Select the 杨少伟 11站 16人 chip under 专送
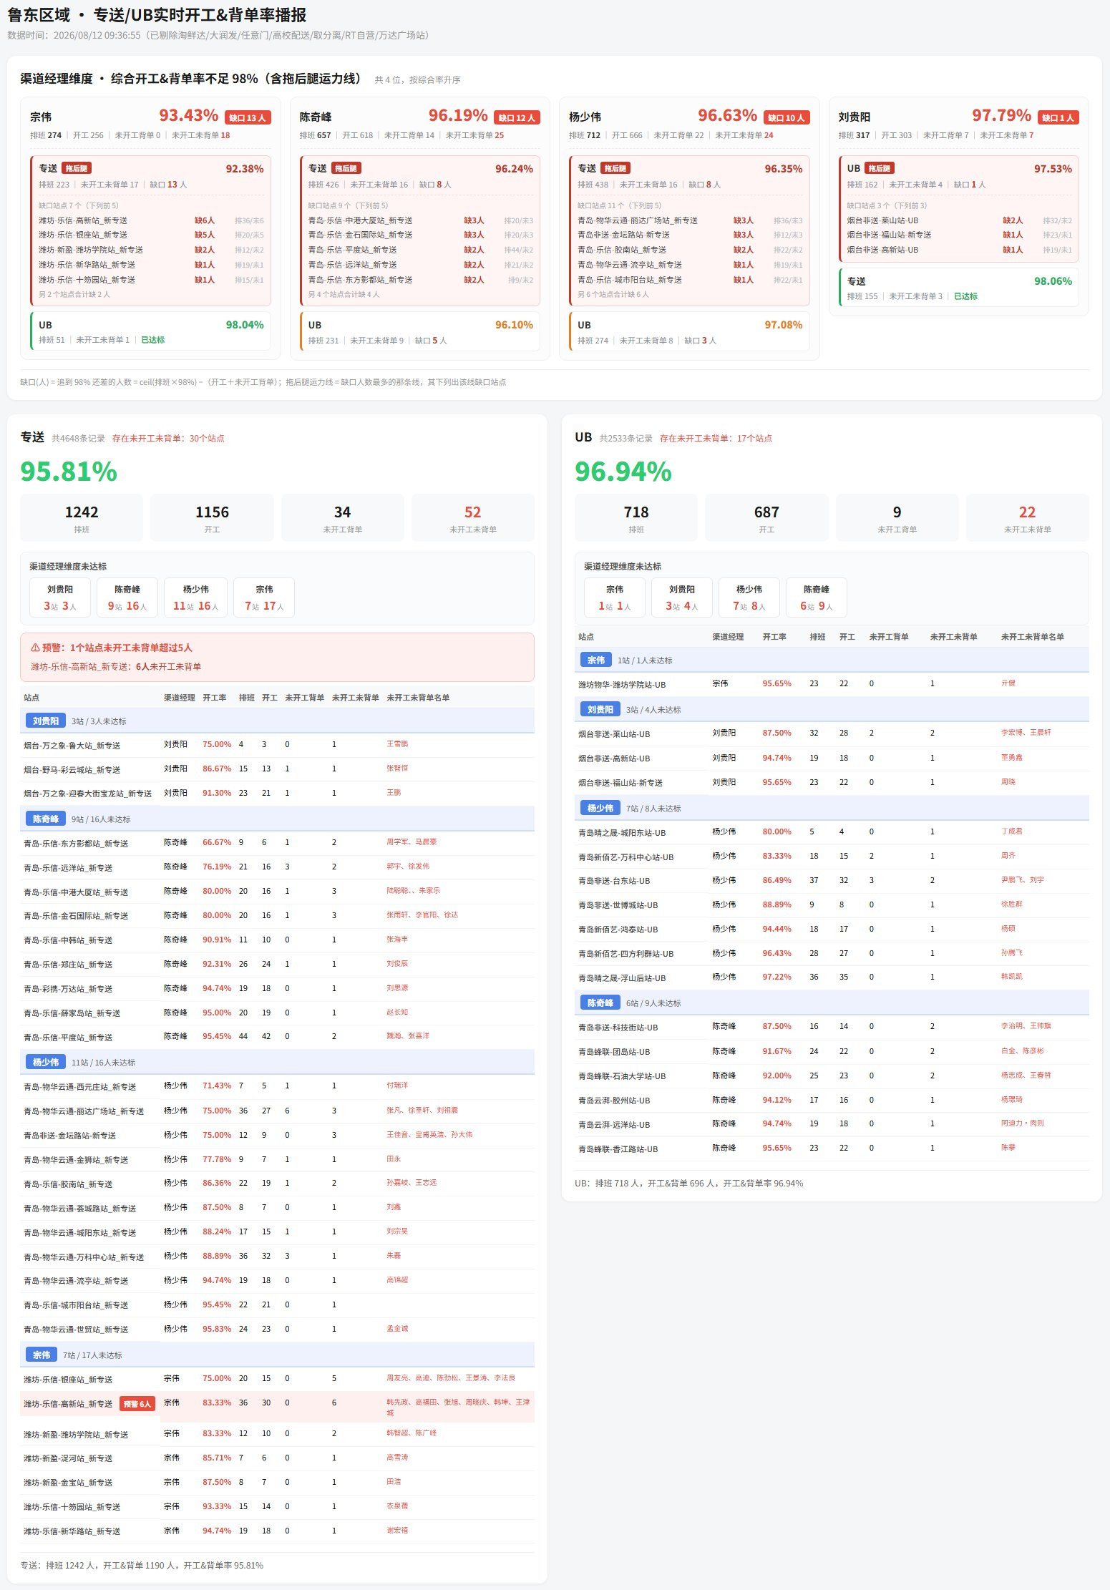Viewport: 1110px width, 1590px height. coord(195,598)
